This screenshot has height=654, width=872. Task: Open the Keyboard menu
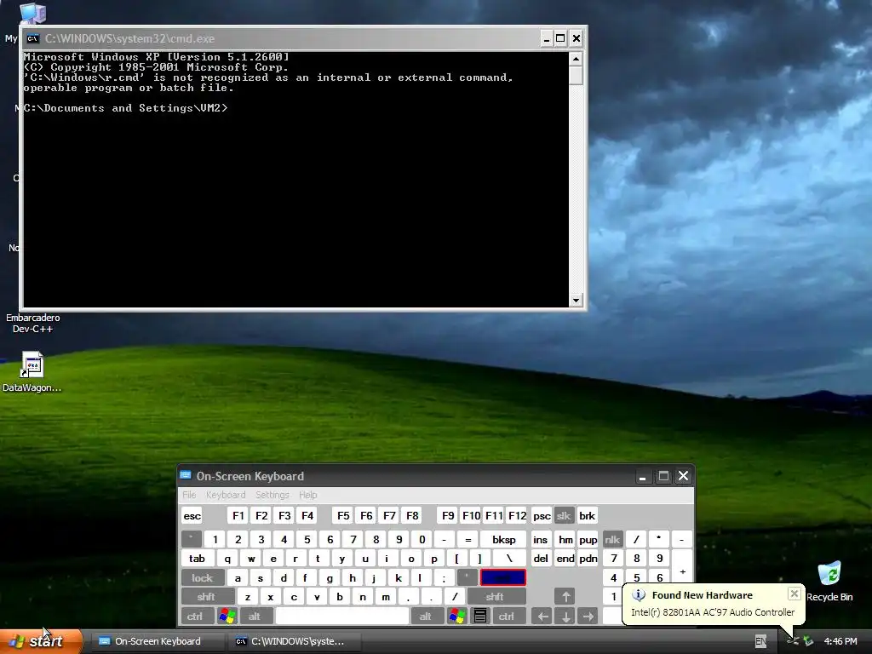coord(225,495)
